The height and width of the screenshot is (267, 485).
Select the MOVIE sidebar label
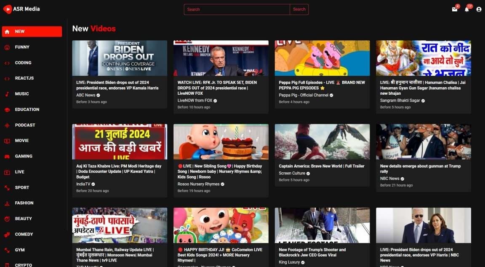tap(22, 141)
